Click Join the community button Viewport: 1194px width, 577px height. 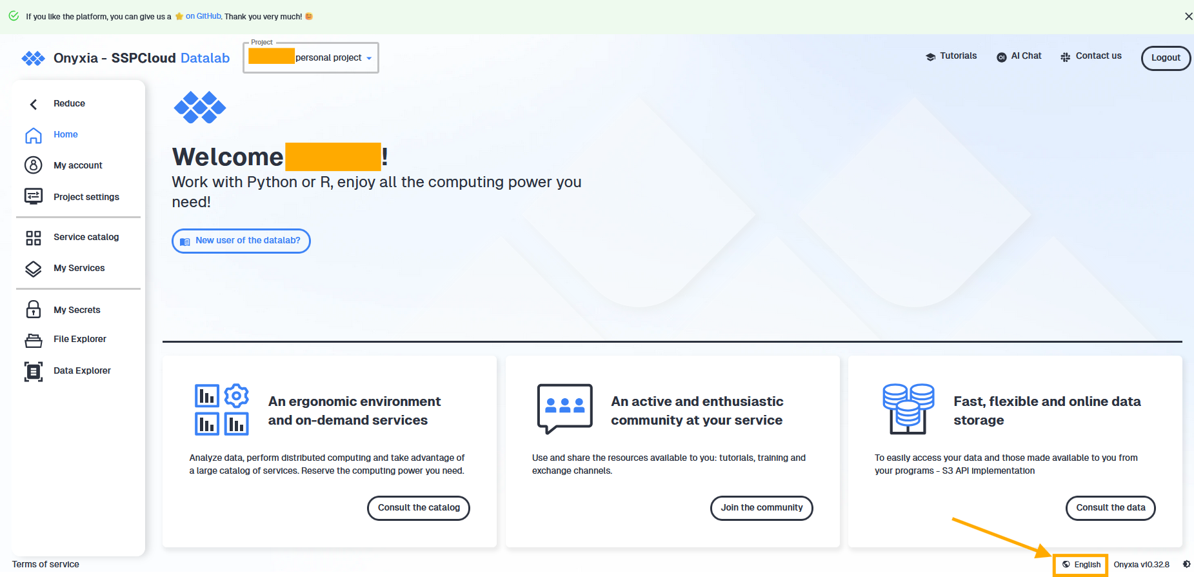click(761, 508)
